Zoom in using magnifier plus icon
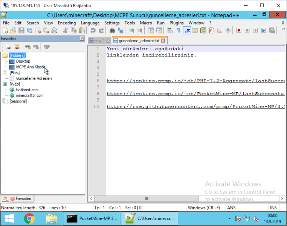Image resolution: width=287 pixels, height=226 pixels. 131,31
